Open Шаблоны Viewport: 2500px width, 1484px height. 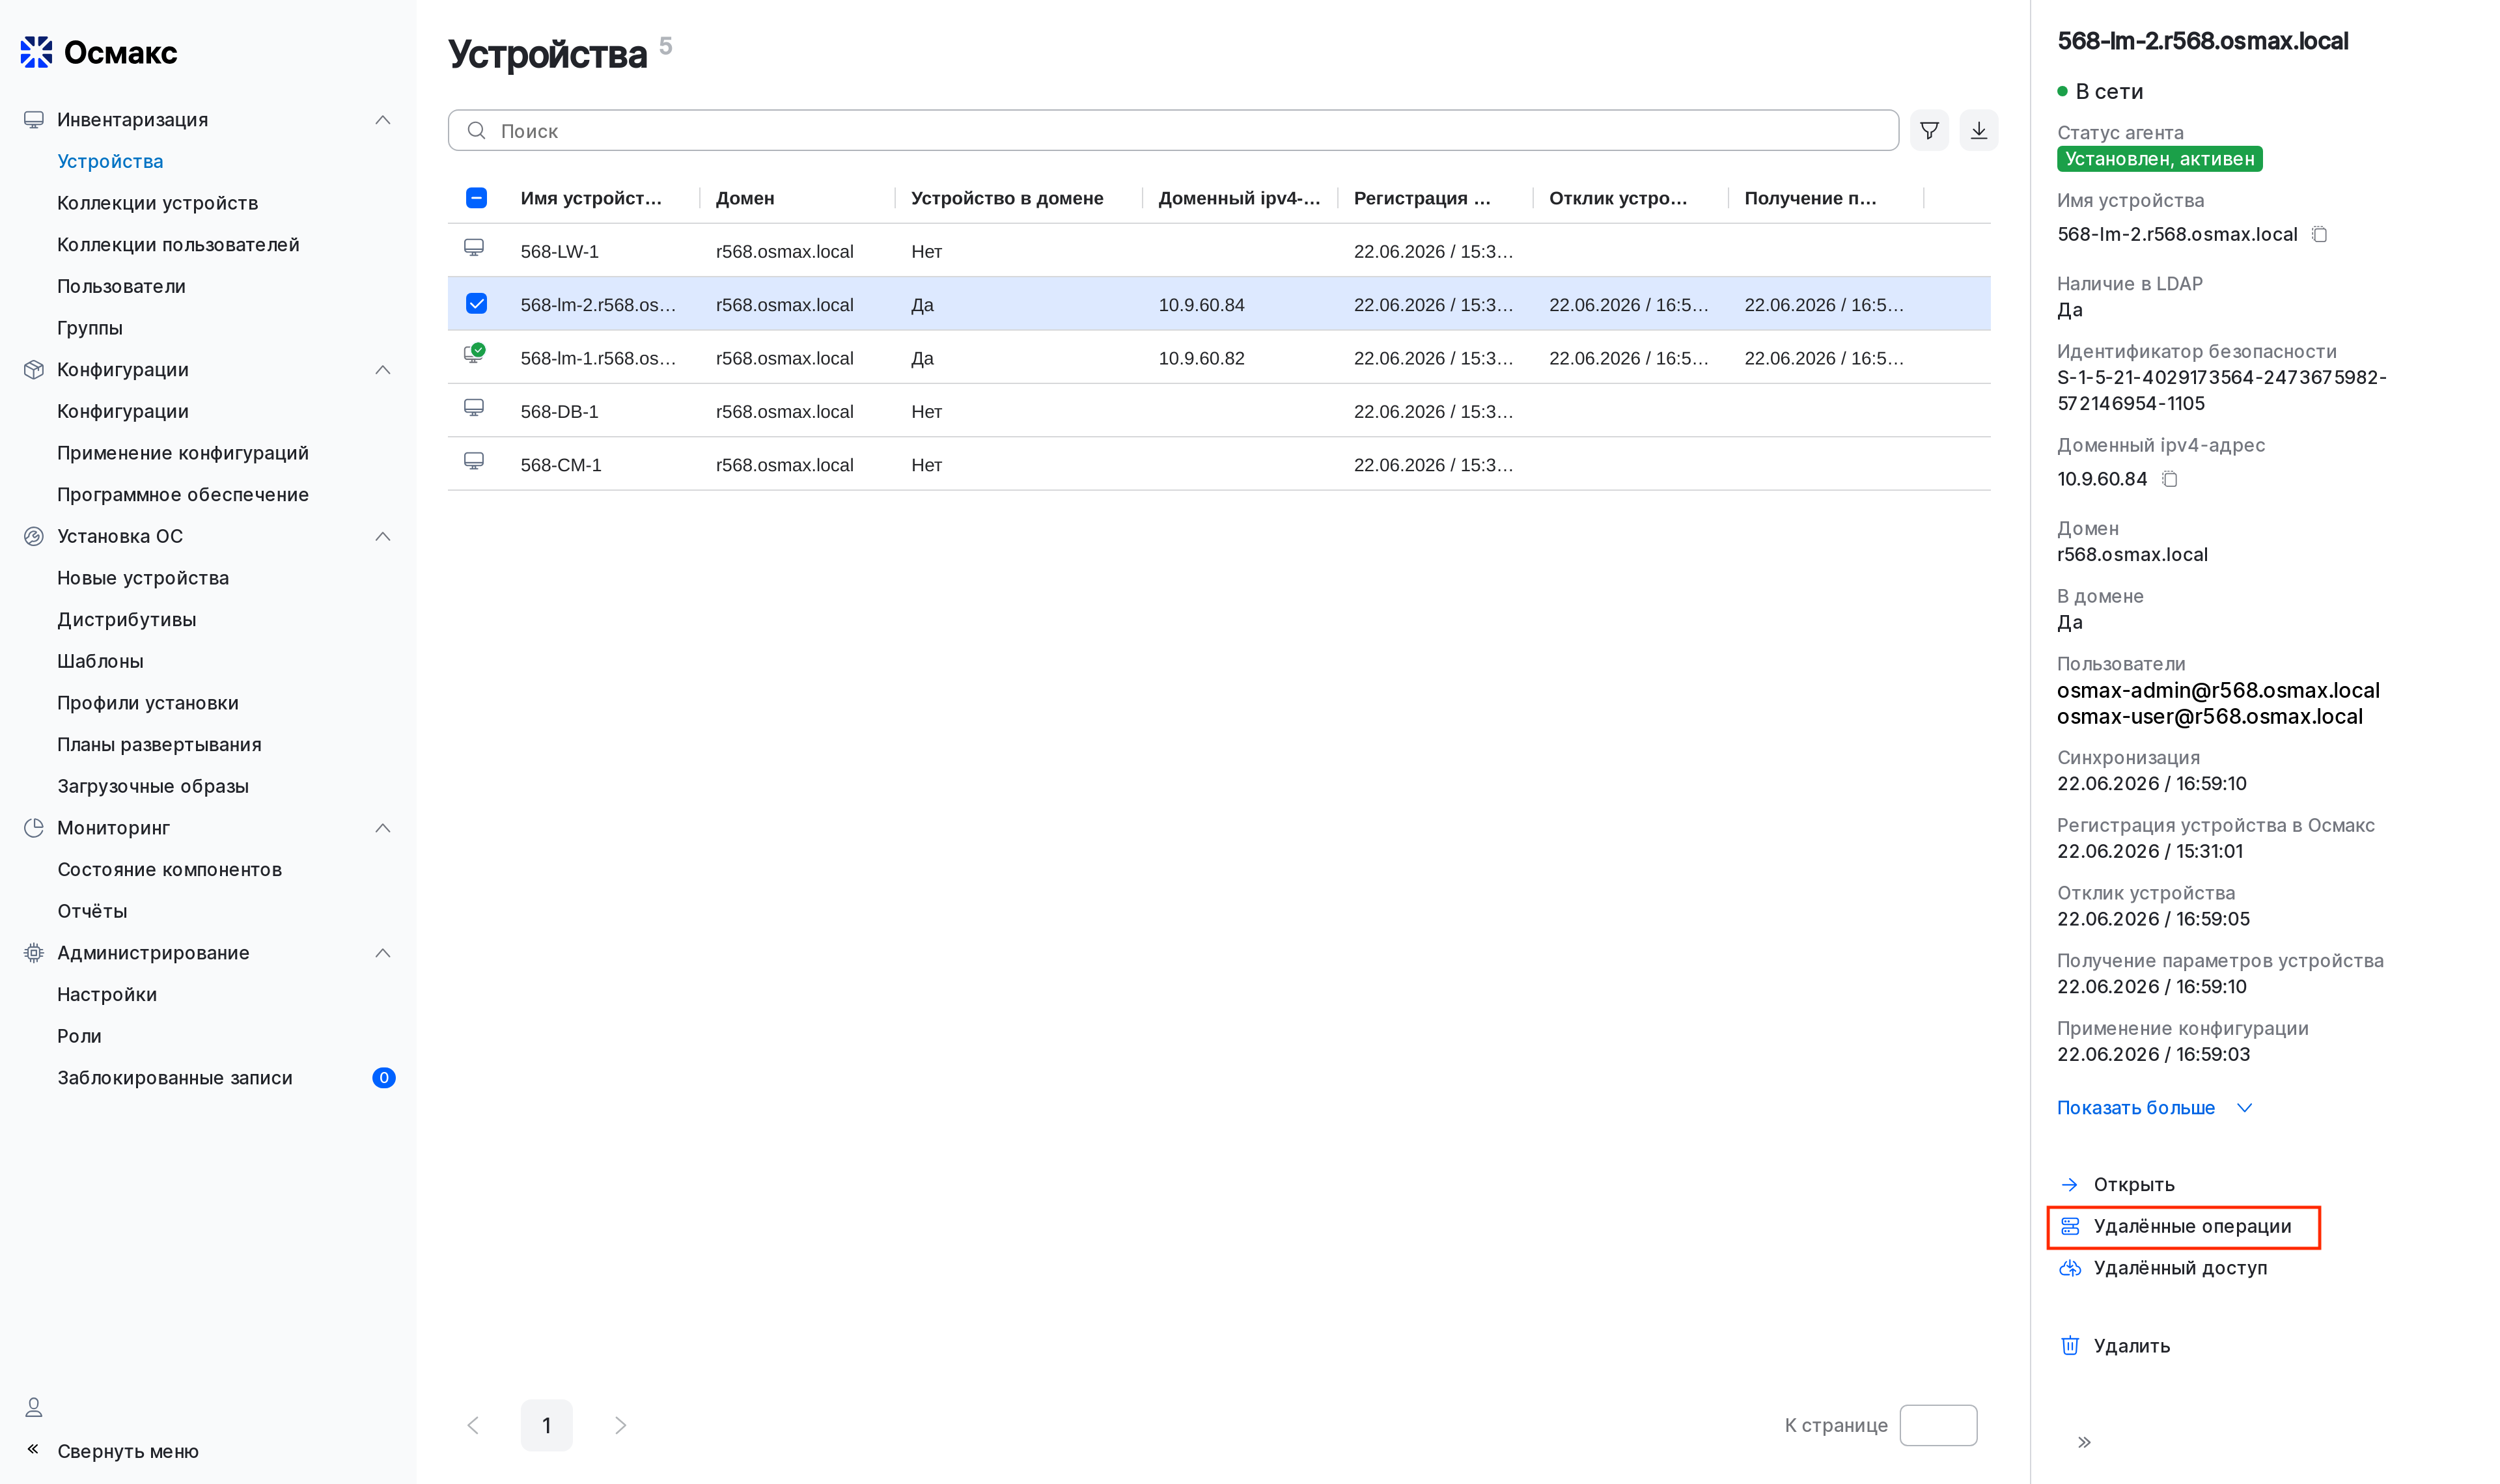click(x=100, y=661)
